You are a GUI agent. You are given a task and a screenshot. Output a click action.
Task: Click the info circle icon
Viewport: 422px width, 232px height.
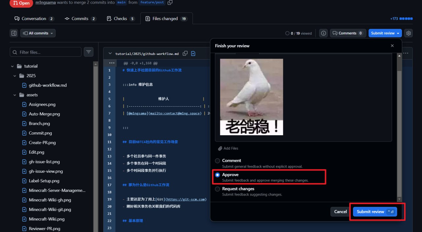click(x=324, y=33)
